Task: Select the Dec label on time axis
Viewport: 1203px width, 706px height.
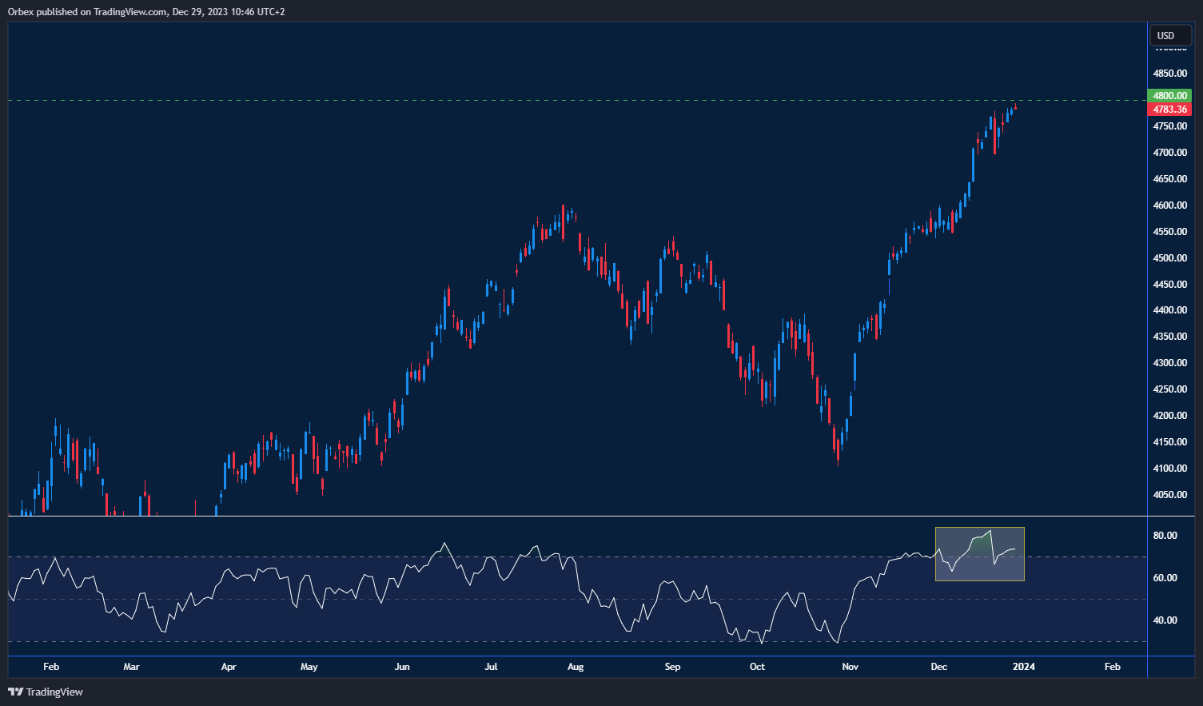Action: (938, 666)
